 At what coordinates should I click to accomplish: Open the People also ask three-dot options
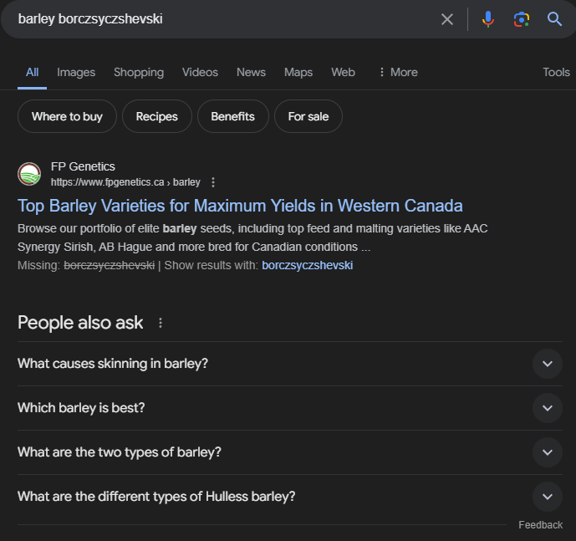(x=161, y=323)
